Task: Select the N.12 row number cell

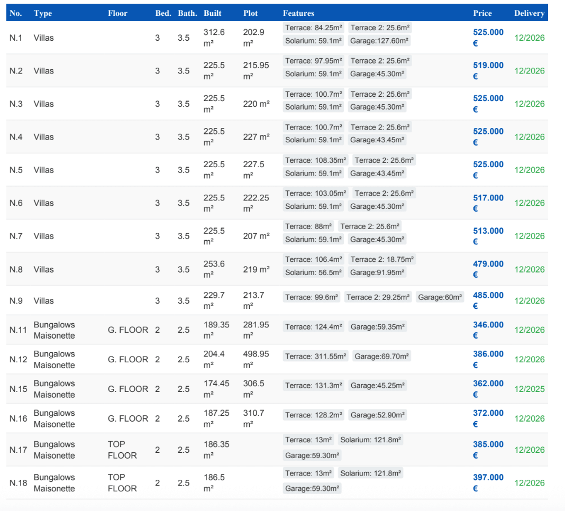Action: pos(18,360)
